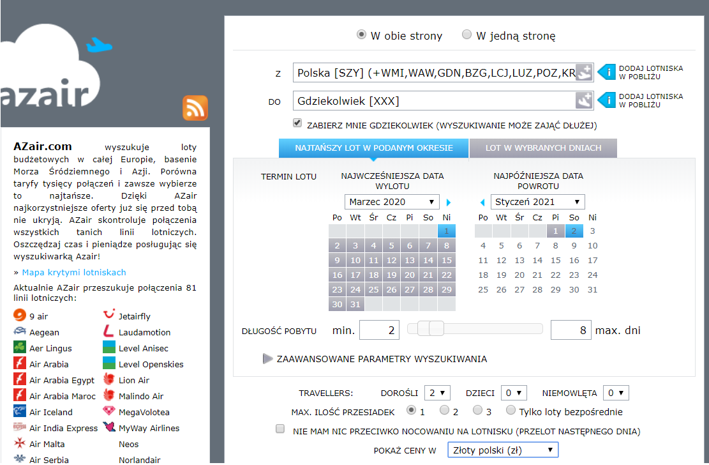Expand 'Zaawansowane parametry wyszukiwania' section
The image size is (709, 465).
pos(375,359)
